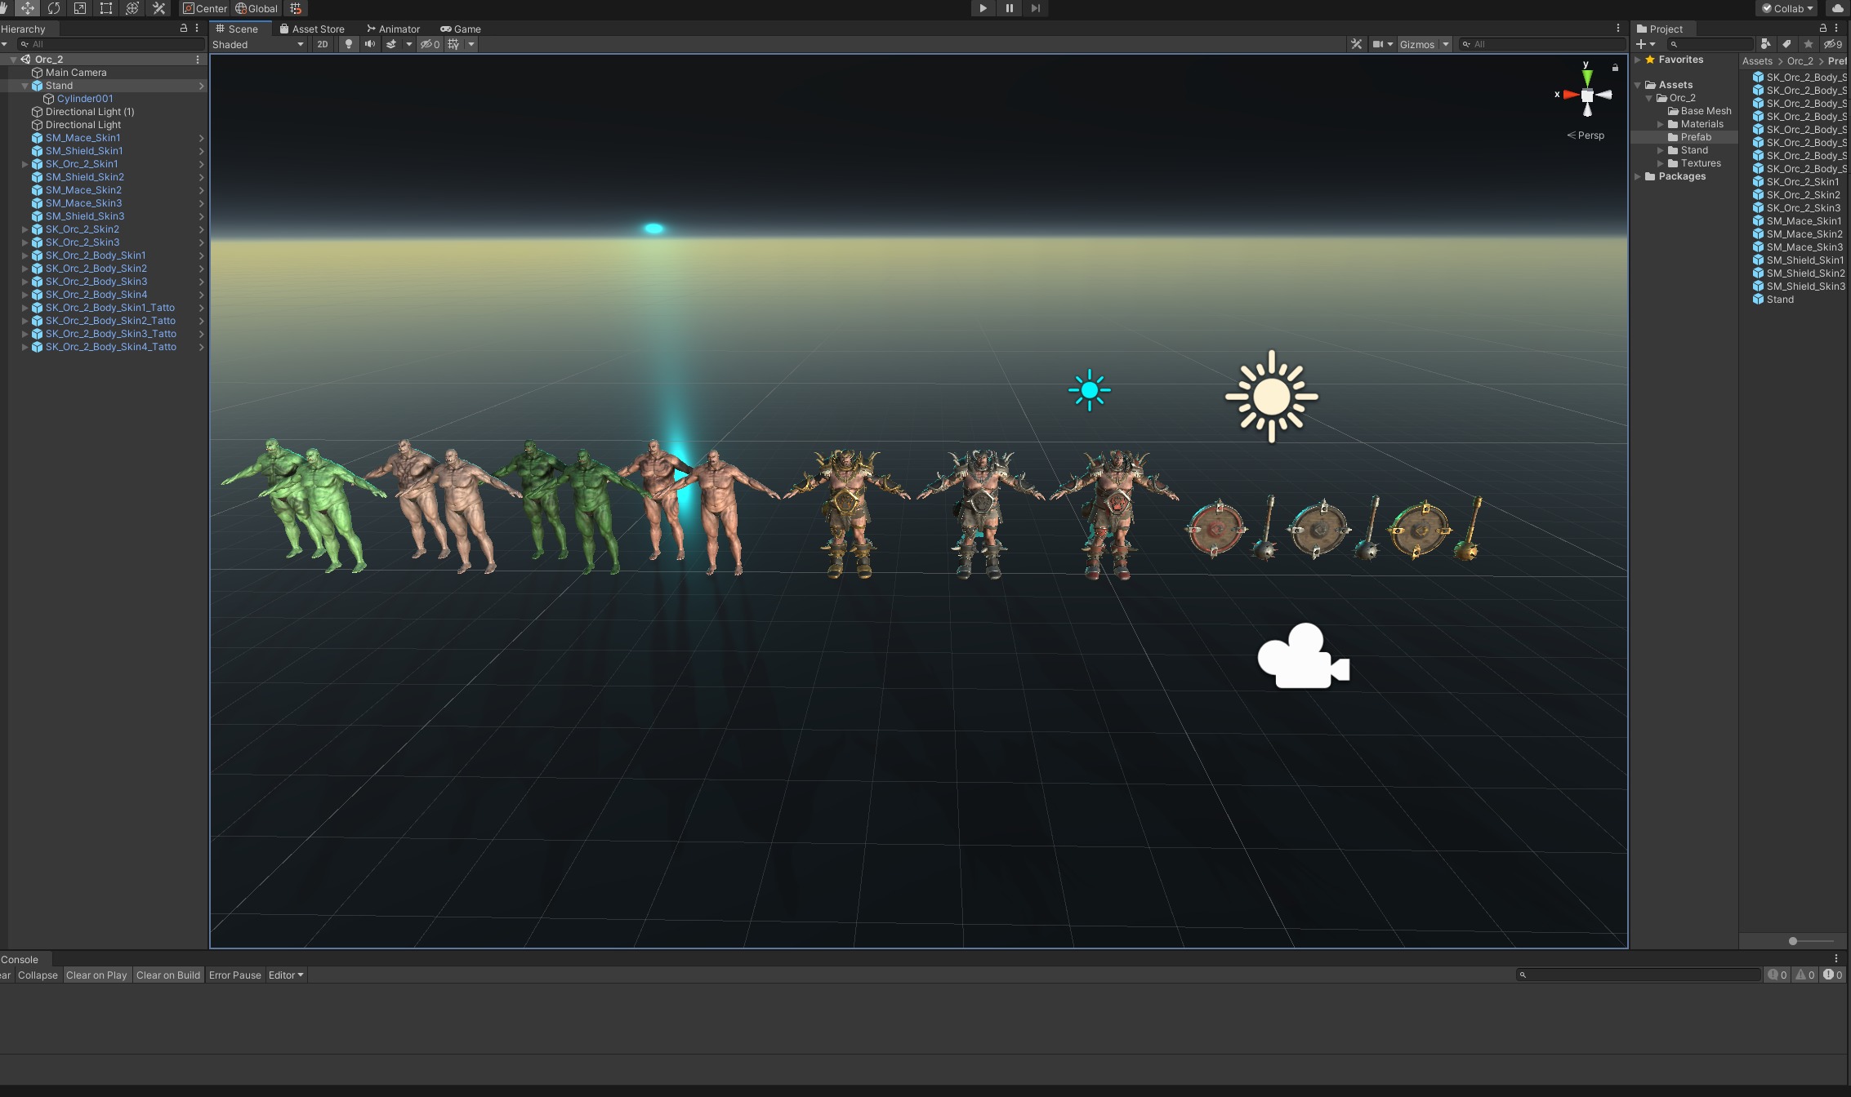
Task: Select the Rotate tool in toolbar
Action: pyautogui.click(x=54, y=8)
